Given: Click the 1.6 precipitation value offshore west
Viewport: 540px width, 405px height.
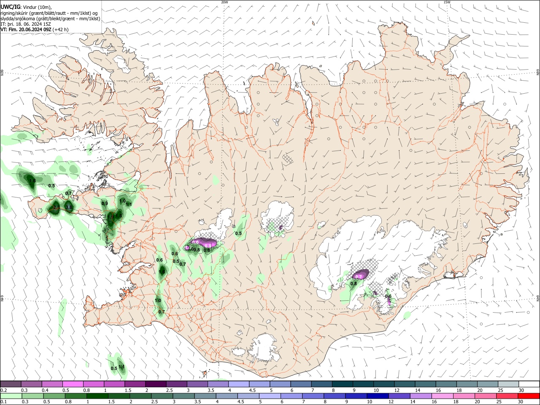Looking at the screenshot, I should click(32, 181).
